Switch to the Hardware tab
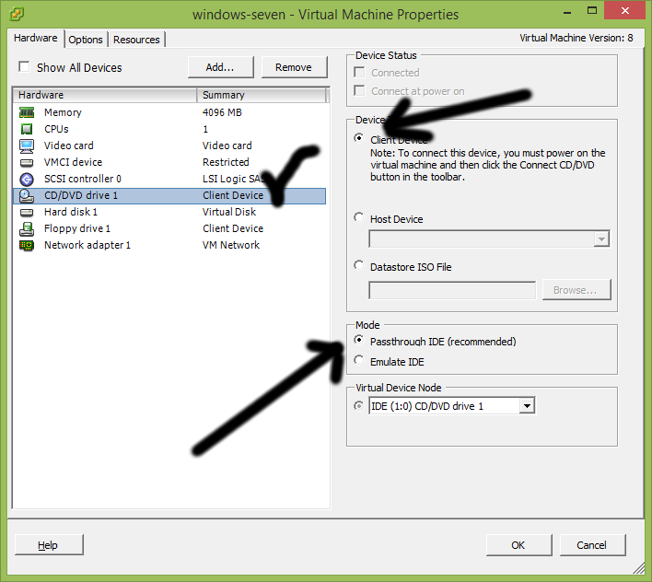This screenshot has height=582, width=652. 36,39
